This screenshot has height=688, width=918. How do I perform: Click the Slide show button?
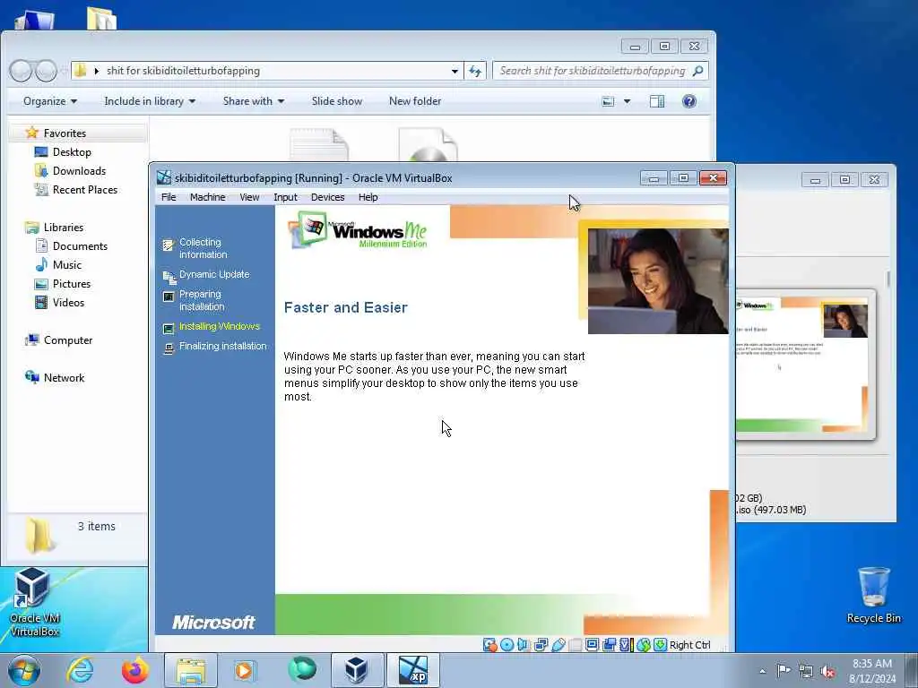(x=337, y=101)
